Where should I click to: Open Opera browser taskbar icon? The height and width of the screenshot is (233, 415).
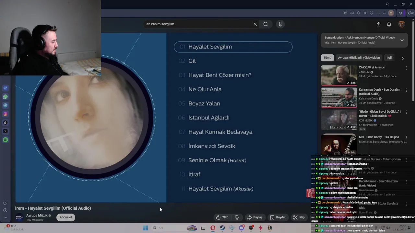click(213, 228)
